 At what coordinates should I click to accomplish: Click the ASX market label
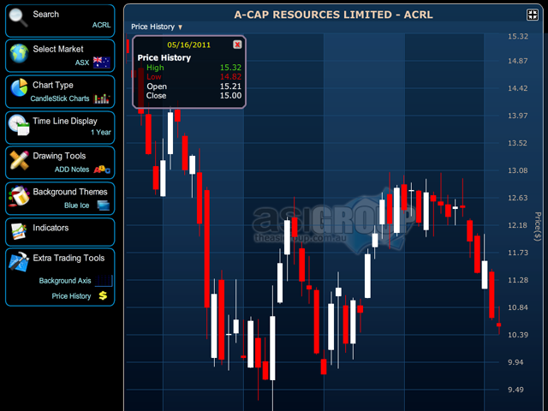click(x=82, y=63)
